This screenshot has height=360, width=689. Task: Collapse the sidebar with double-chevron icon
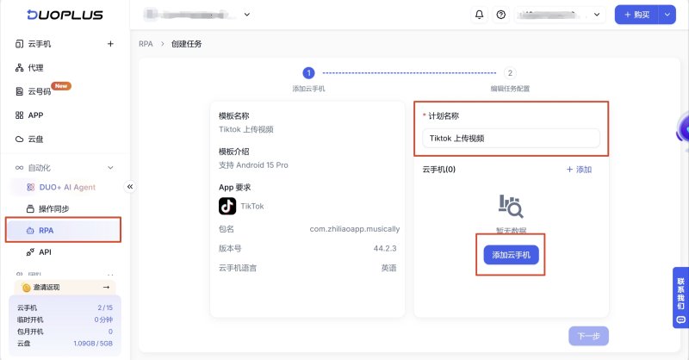coord(130,187)
